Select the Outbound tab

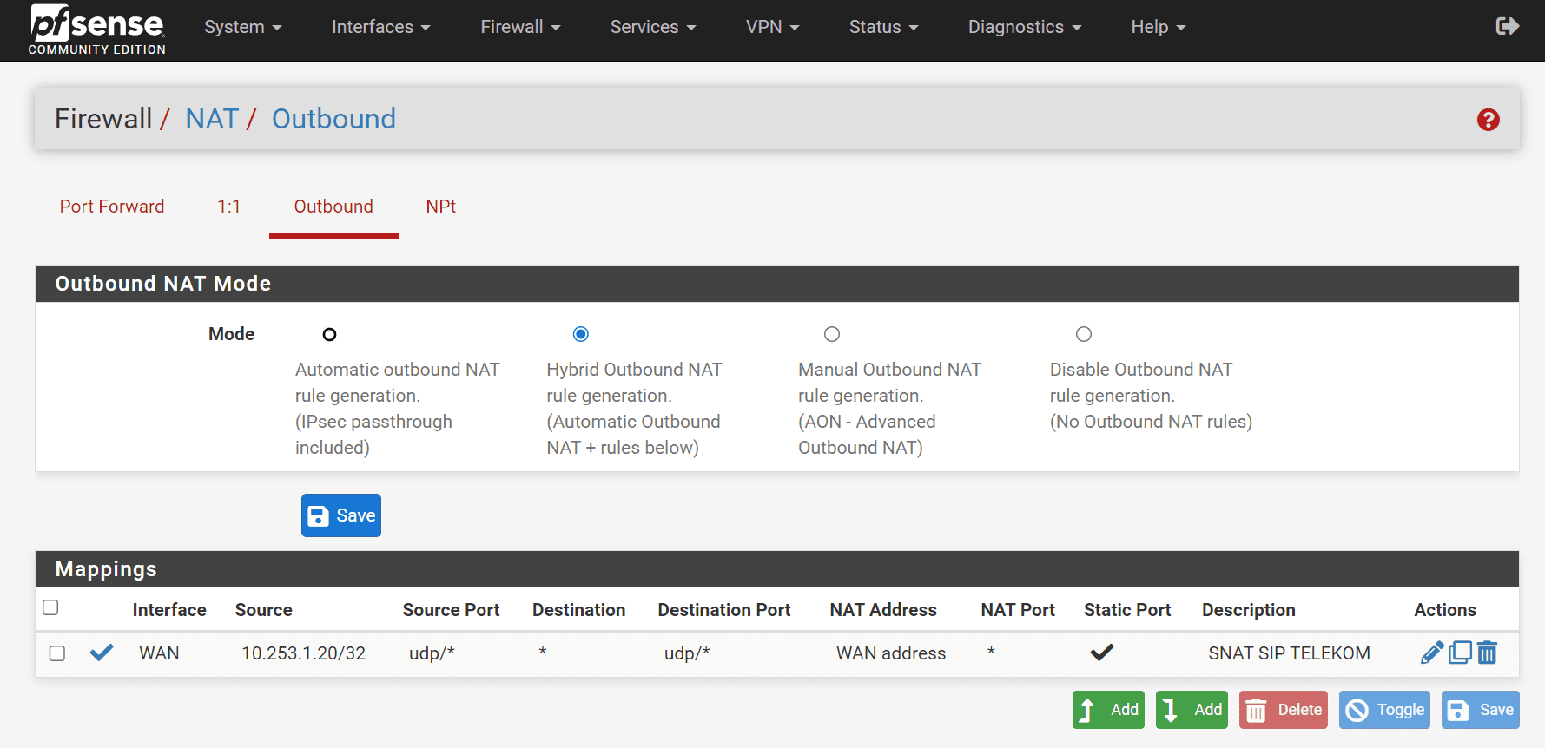tap(333, 207)
